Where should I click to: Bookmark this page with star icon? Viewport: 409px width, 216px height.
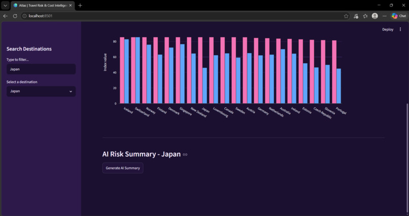click(x=346, y=16)
